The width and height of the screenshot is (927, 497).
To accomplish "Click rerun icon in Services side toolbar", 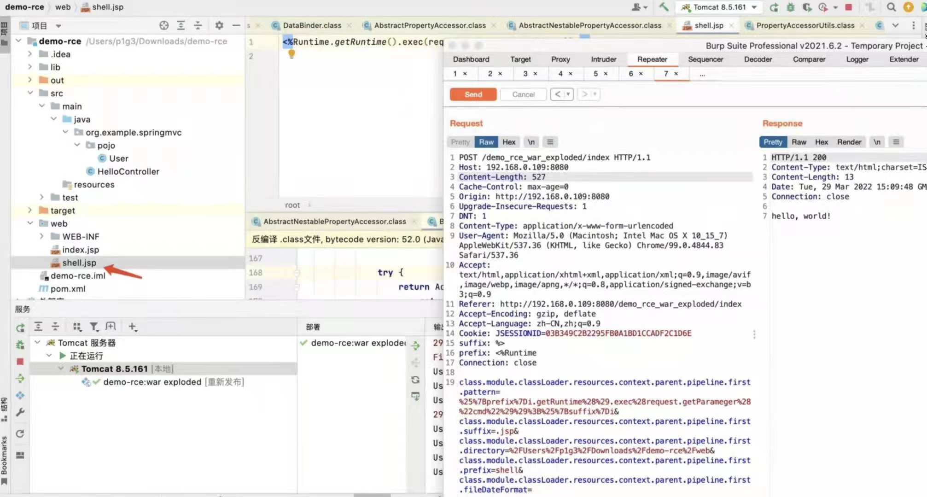I will (x=20, y=327).
